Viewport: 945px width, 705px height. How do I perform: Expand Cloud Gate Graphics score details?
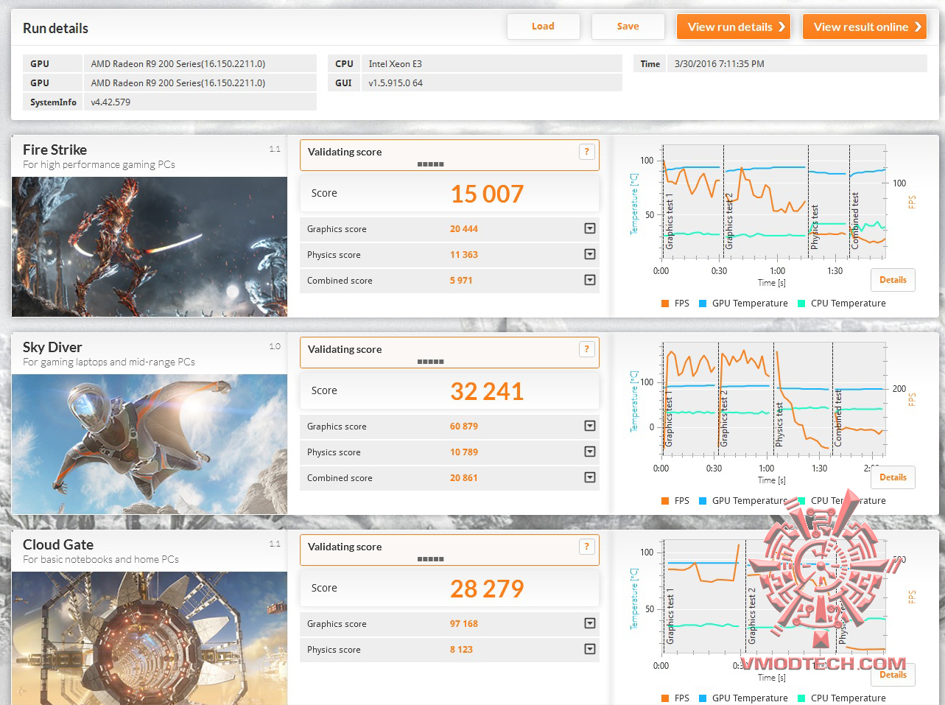point(590,623)
